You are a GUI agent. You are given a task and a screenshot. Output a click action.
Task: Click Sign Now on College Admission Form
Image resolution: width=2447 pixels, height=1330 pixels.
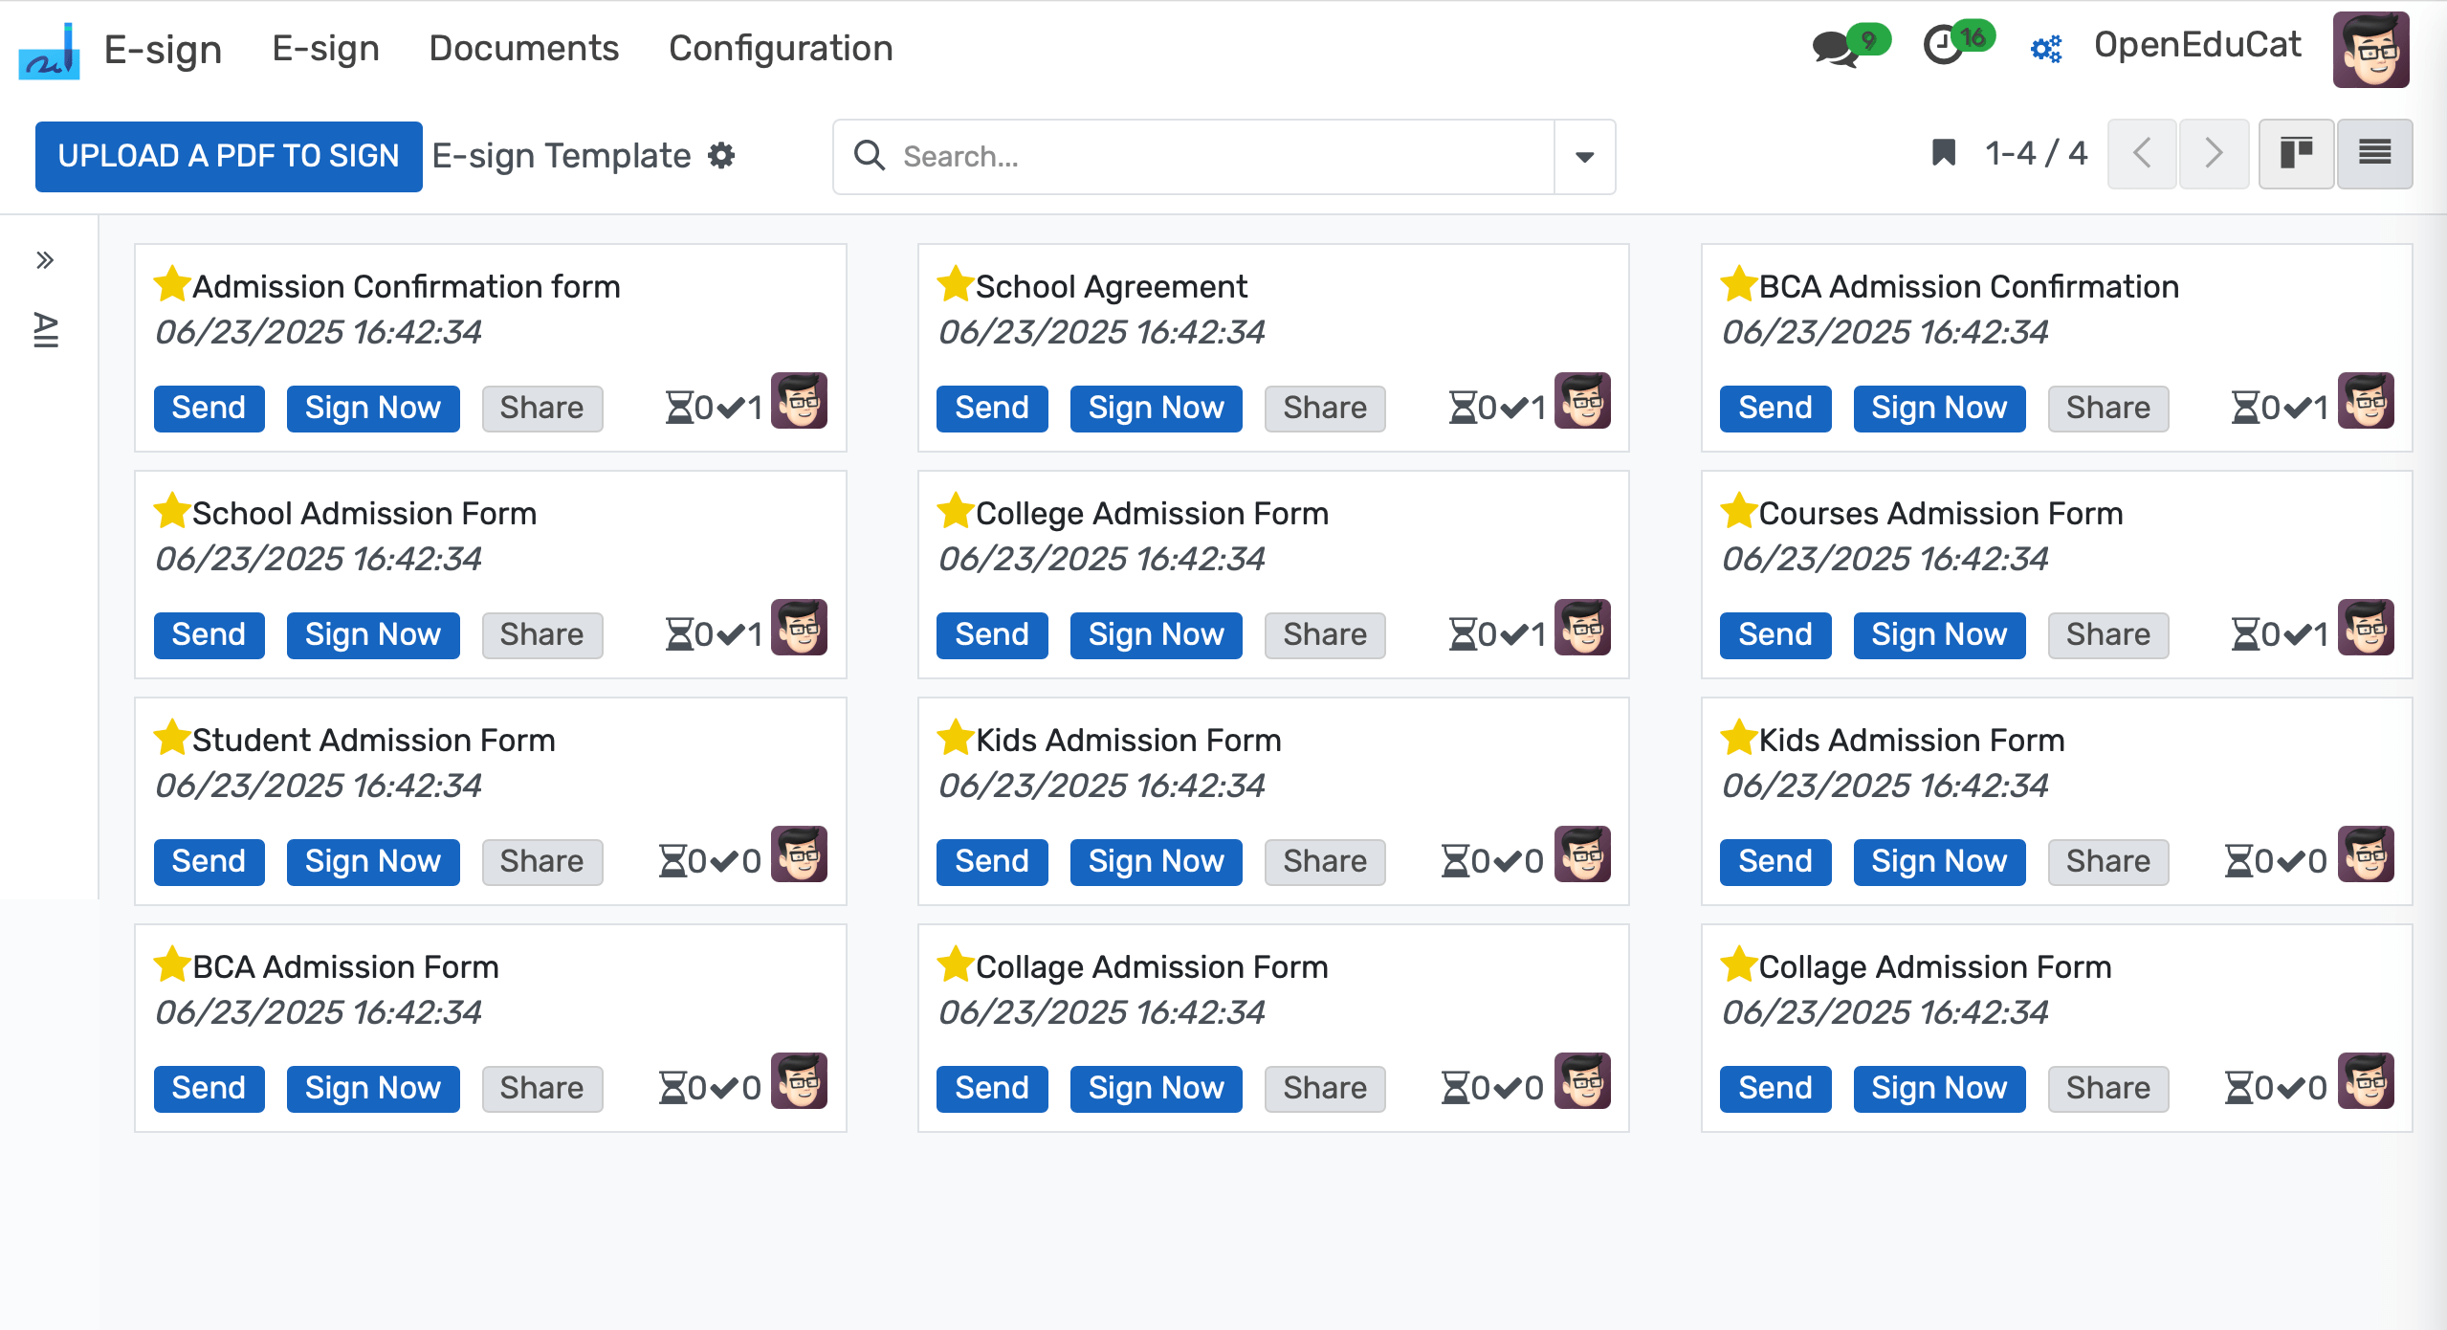1156,634
